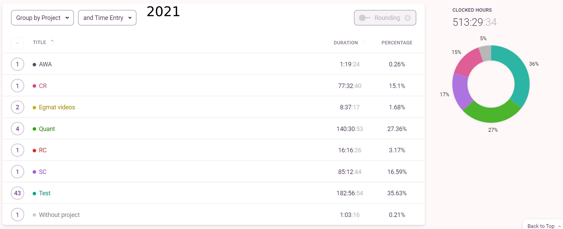The width and height of the screenshot is (563, 229).
Task: Click the Back to Top arrow icon
Action: click(559, 226)
